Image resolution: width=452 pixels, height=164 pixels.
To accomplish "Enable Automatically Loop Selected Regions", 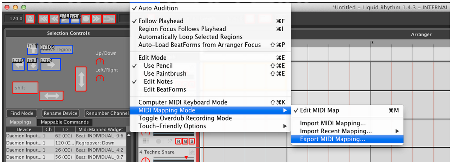I will click(210, 37).
